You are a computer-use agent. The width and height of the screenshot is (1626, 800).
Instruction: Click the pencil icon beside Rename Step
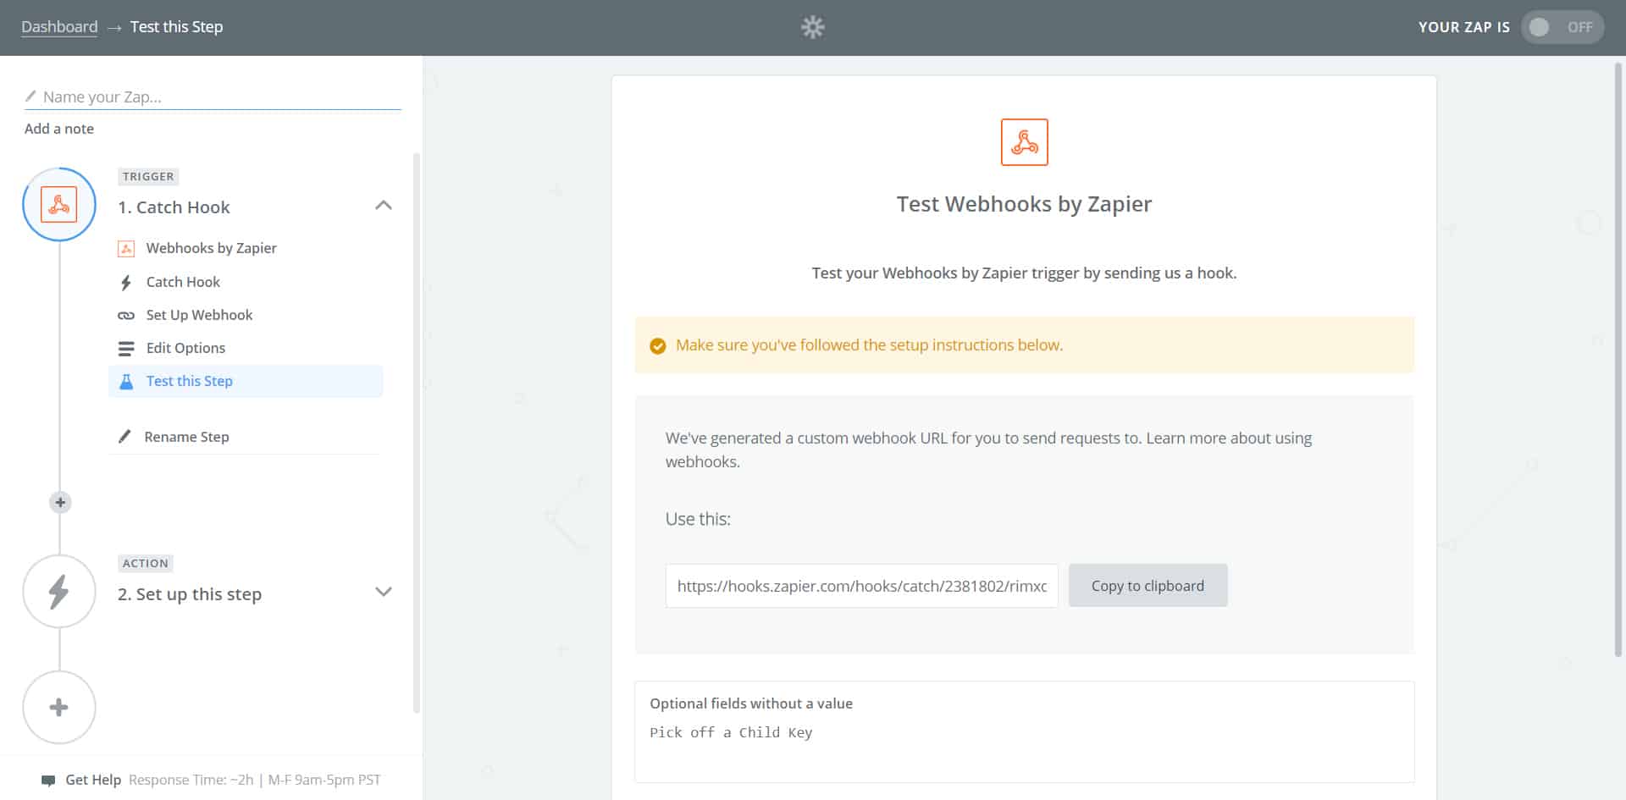[124, 437]
